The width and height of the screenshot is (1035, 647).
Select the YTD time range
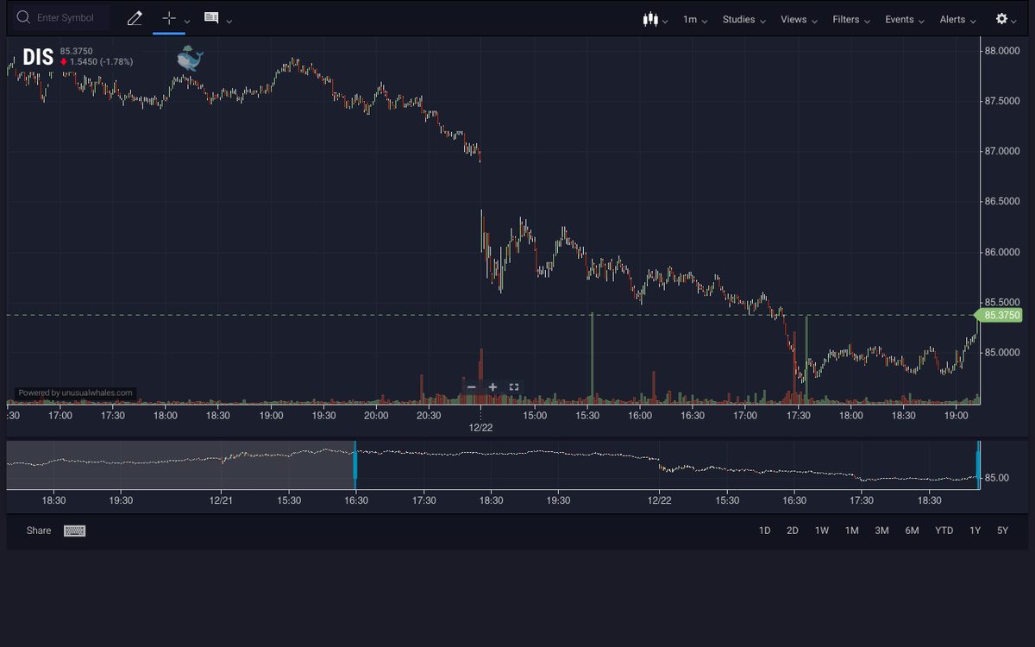click(x=944, y=531)
